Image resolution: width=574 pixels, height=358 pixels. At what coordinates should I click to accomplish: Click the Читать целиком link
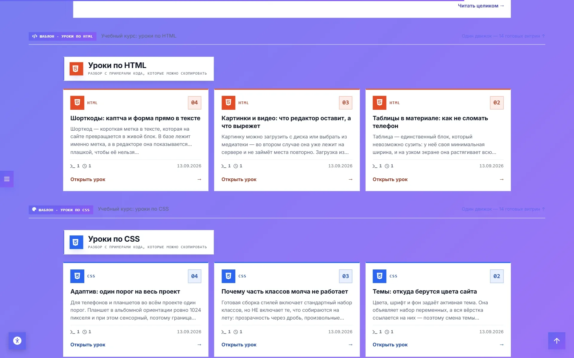coord(481,6)
